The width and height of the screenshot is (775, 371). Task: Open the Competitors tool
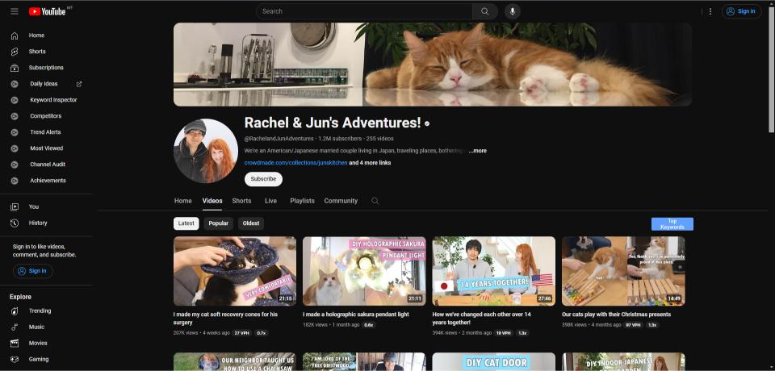(46, 116)
